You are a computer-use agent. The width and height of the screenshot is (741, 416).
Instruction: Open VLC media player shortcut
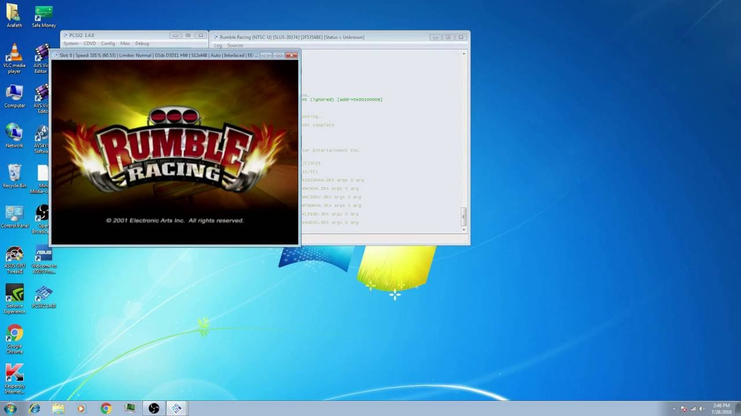(14, 59)
